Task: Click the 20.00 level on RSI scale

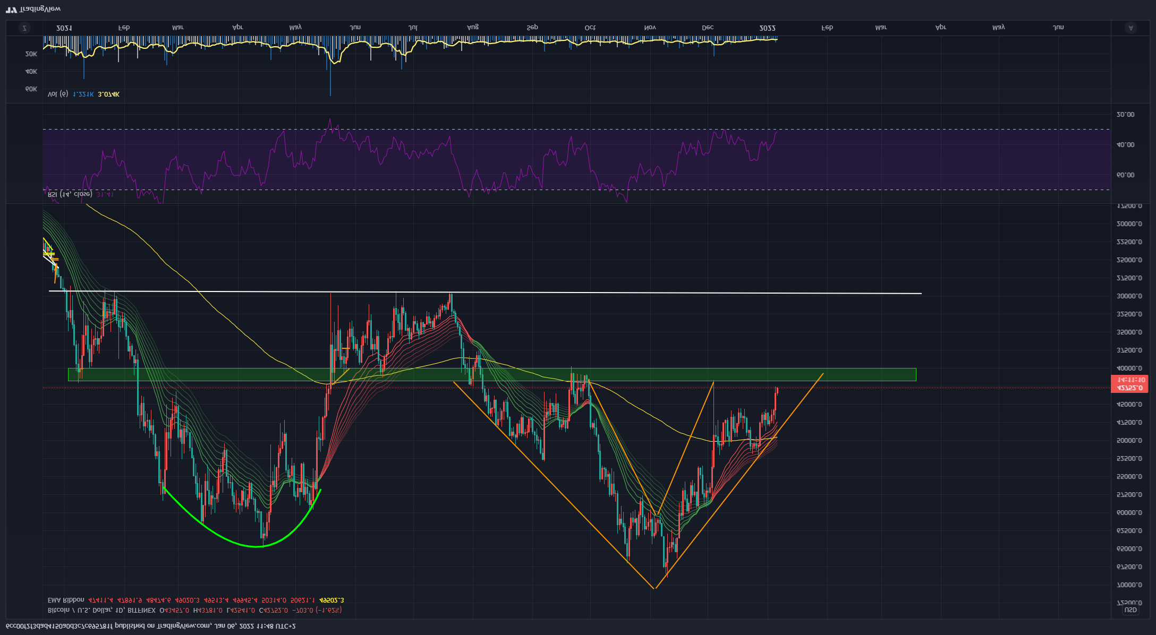Action: click(1125, 115)
